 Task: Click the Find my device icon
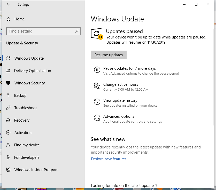pyautogui.click(x=8, y=145)
